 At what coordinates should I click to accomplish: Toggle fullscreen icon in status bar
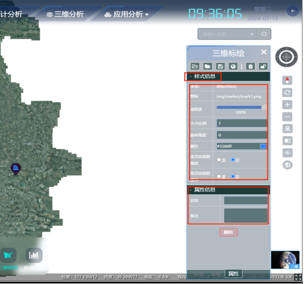click(298, 277)
